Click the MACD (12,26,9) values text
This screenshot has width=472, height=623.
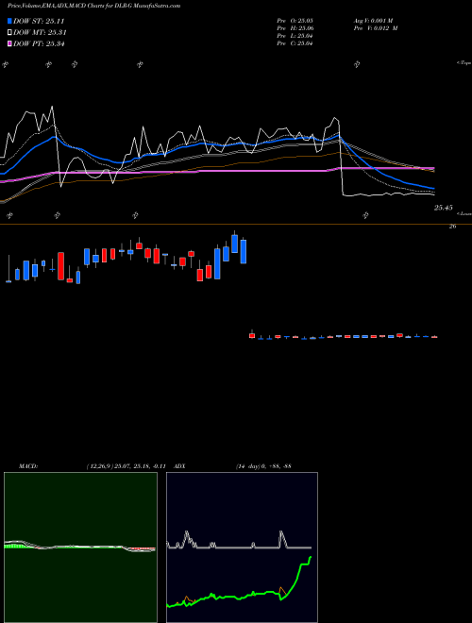point(126,466)
